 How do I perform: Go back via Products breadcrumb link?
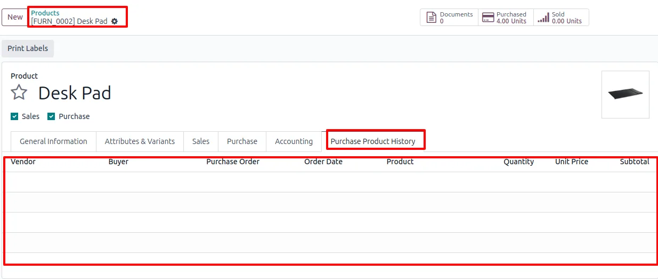coord(45,13)
